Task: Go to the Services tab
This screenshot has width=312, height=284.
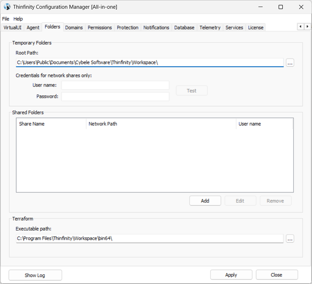Action: [234, 28]
